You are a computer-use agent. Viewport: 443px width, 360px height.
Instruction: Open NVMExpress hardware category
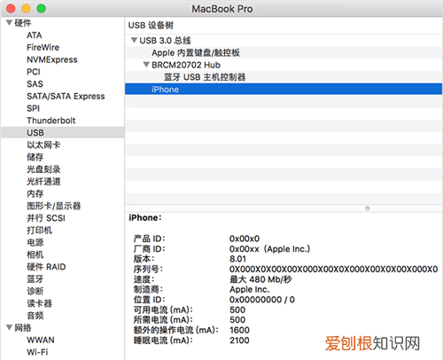tap(52, 59)
